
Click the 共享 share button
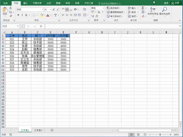[175, 3]
